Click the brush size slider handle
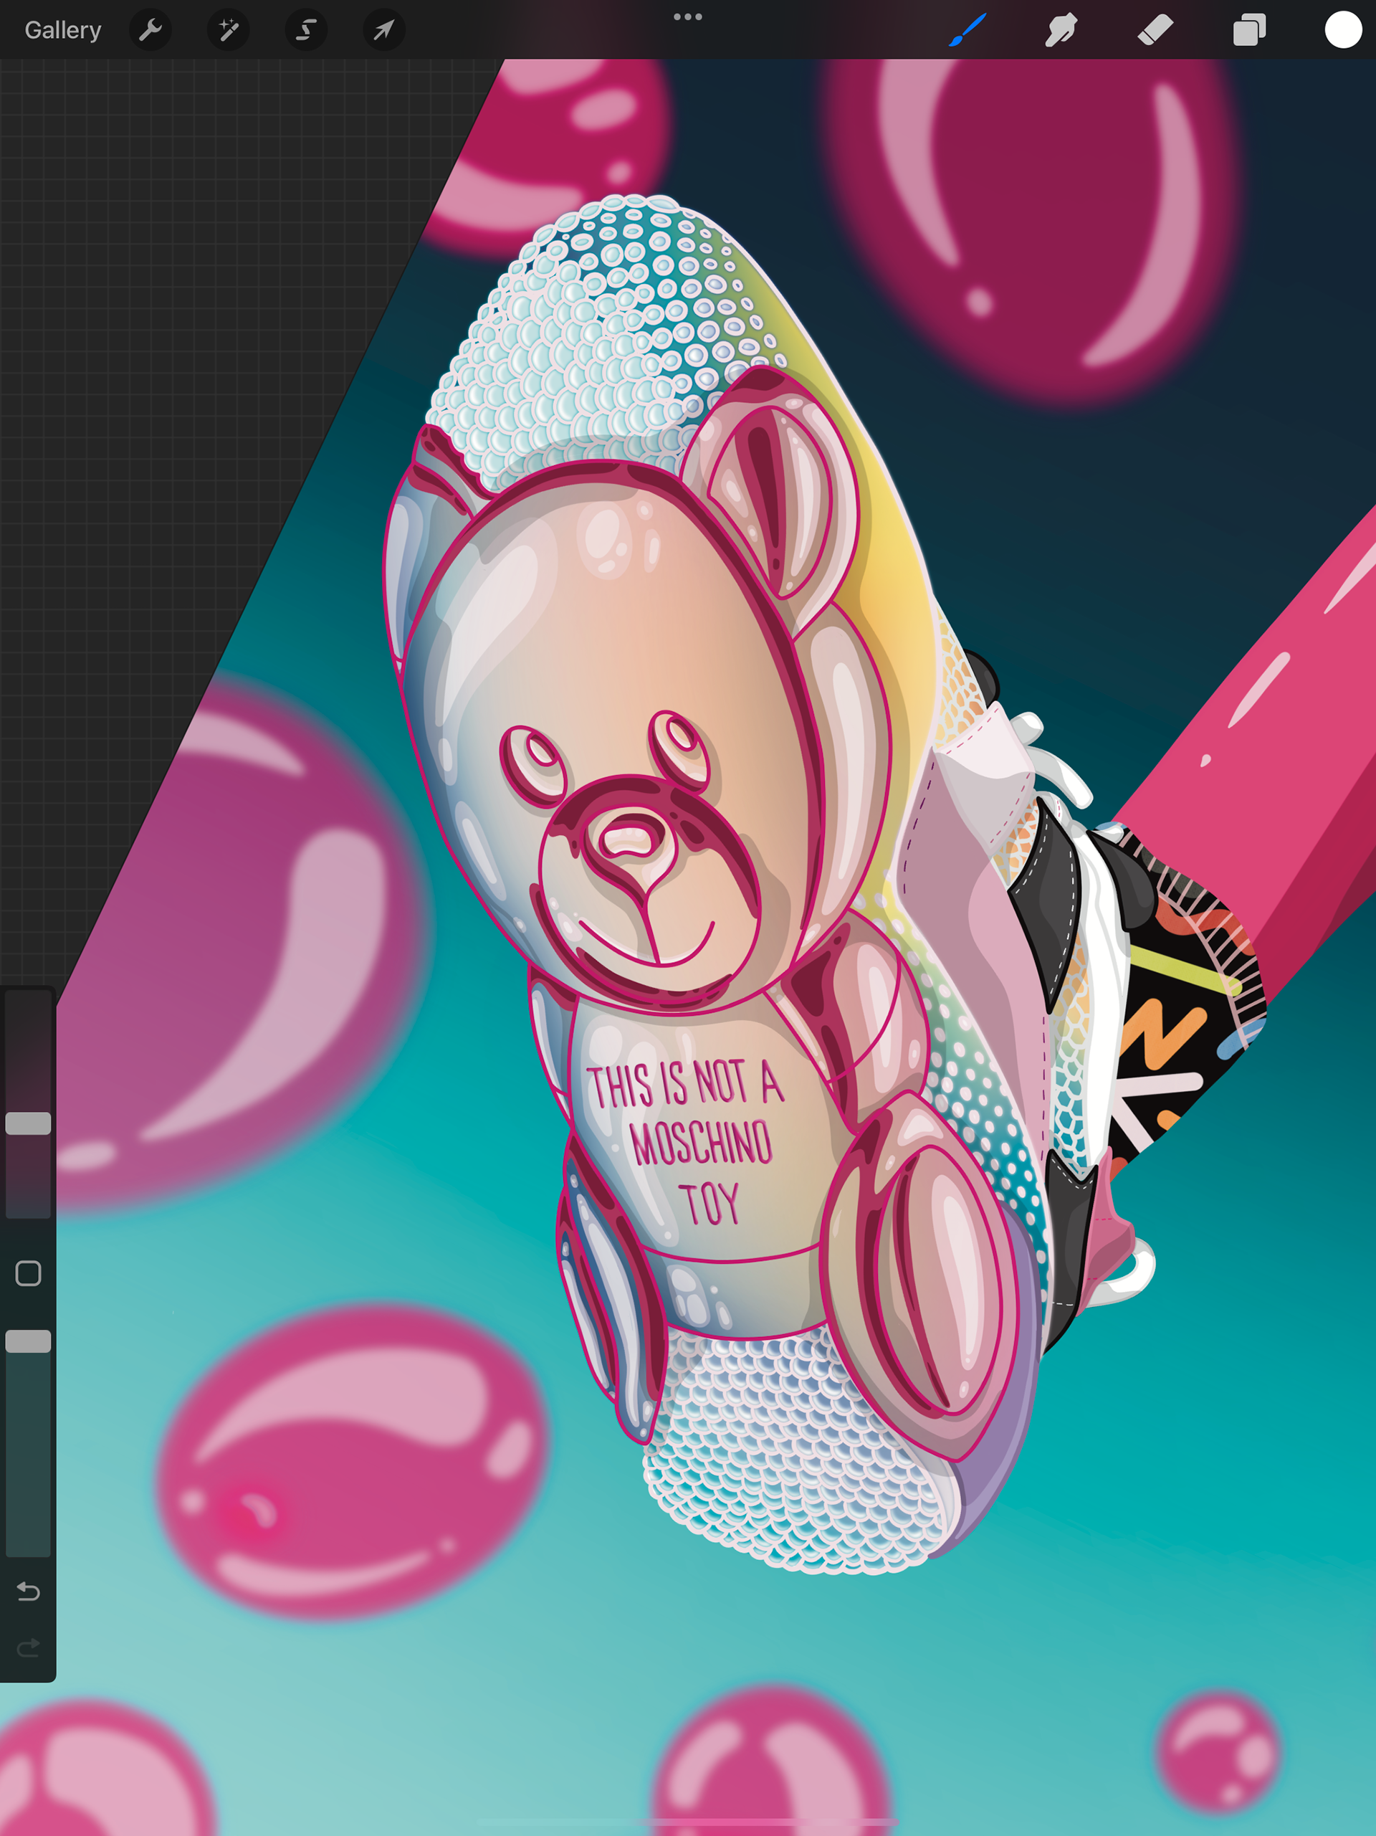Image resolution: width=1376 pixels, height=1836 pixels. click(28, 1123)
